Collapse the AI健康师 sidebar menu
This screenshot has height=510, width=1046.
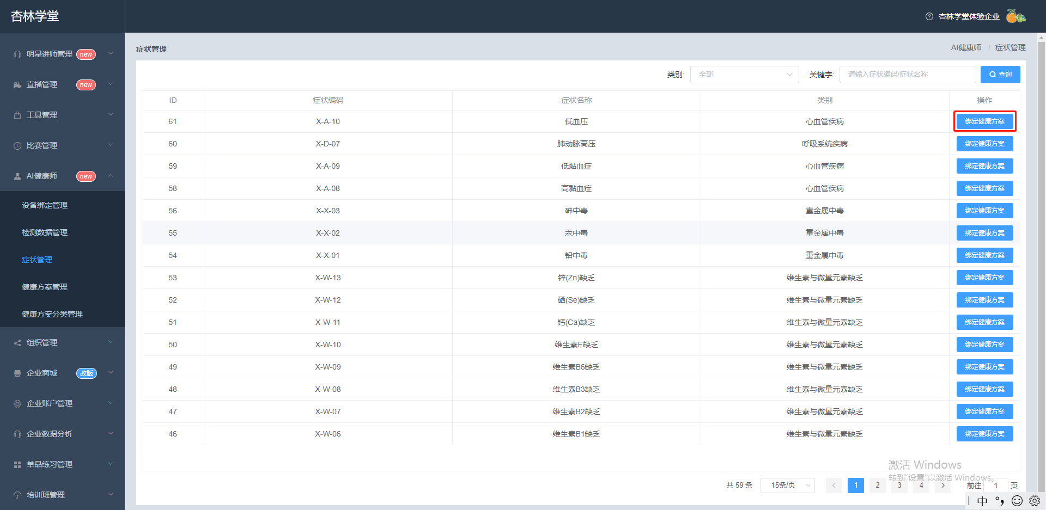pyautogui.click(x=62, y=176)
